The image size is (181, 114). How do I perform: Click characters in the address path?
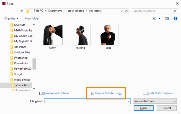[x=95, y=11]
